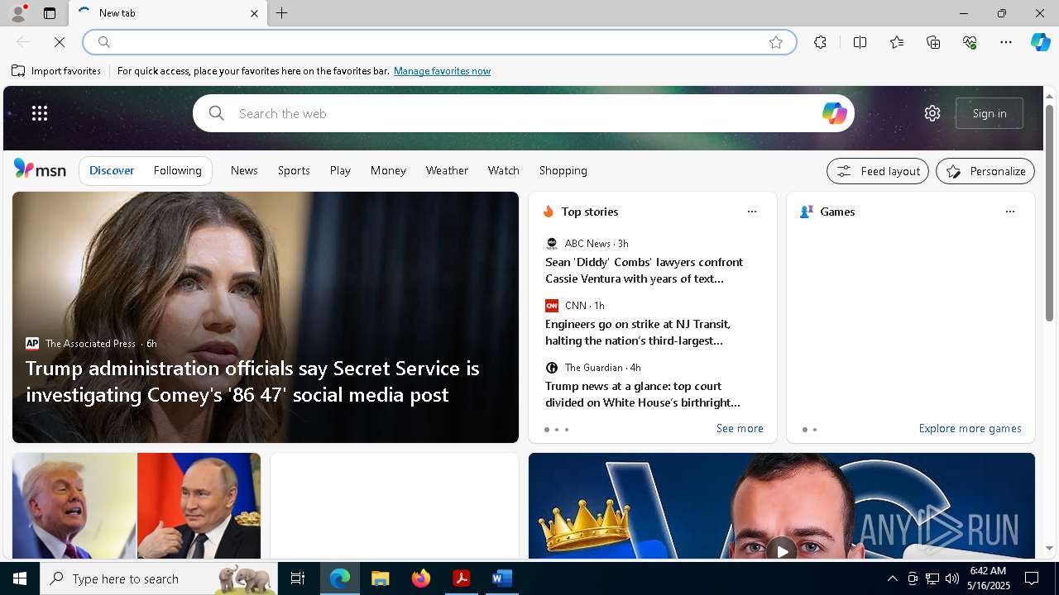
Task: Open File Explorer from the taskbar
Action: [x=380, y=578]
